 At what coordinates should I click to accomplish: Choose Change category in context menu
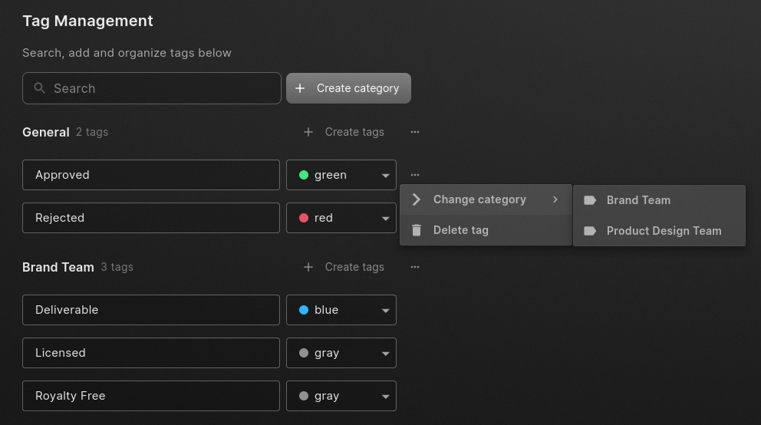coord(486,199)
